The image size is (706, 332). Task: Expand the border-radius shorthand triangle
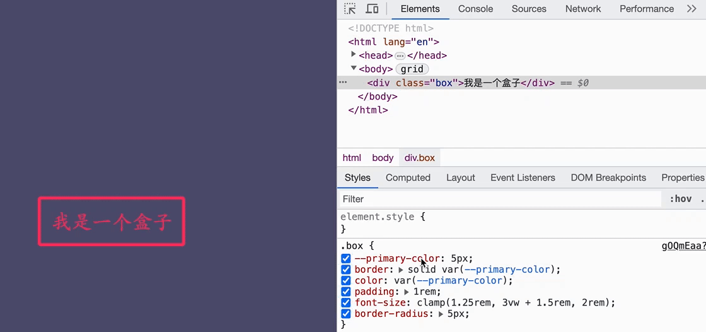tap(441, 314)
